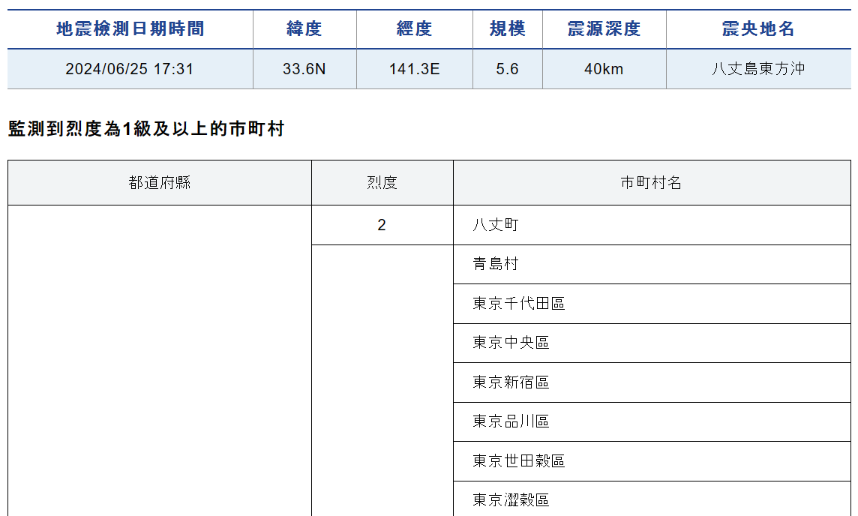Click the 經度 column header
This screenshot has height=516, width=858.
click(414, 28)
